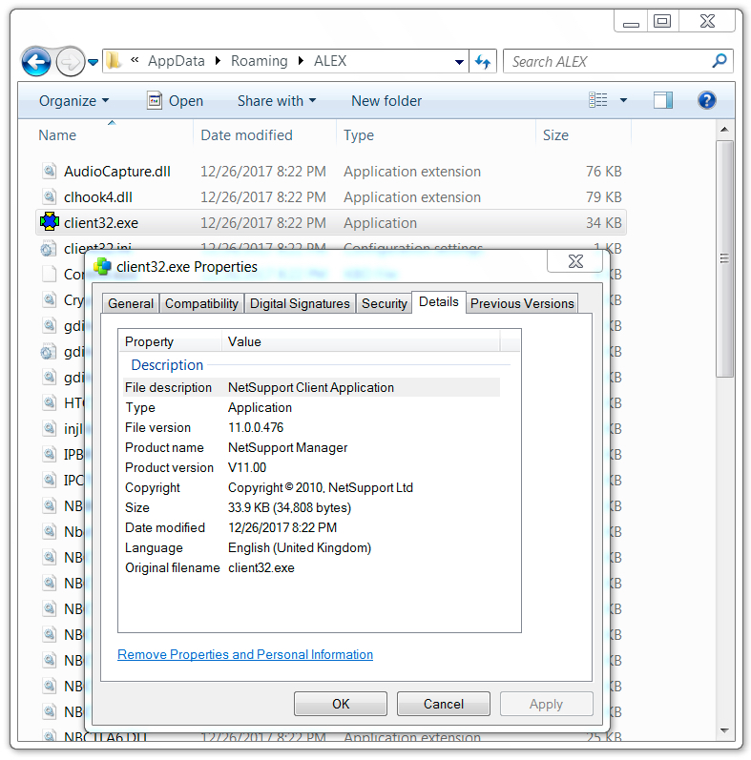Screen dimensions: 751x760
Task: Click the File version value 11.0.0.476
Action: click(256, 427)
